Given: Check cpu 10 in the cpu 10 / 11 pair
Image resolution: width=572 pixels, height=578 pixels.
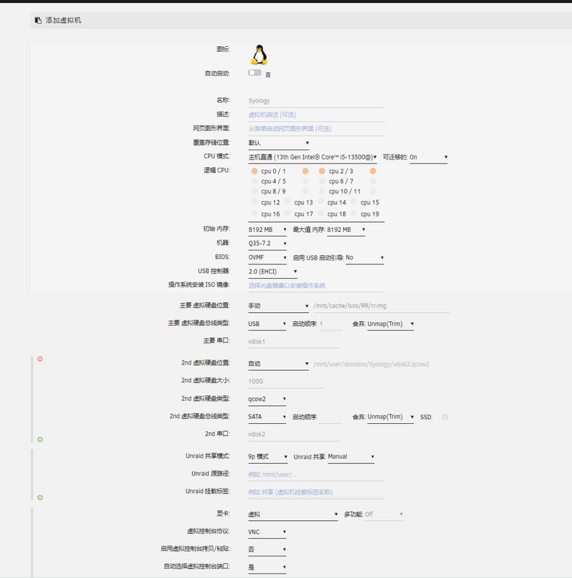Looking at the screenshot, I should pos(322,191).
